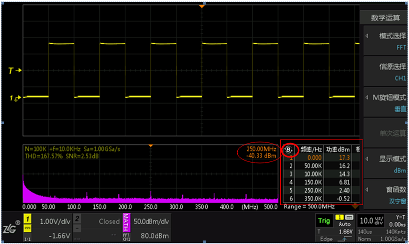Open the 信源选择 CH1 source option
This screenshot has height=244, width=409.
click(385, 71)
